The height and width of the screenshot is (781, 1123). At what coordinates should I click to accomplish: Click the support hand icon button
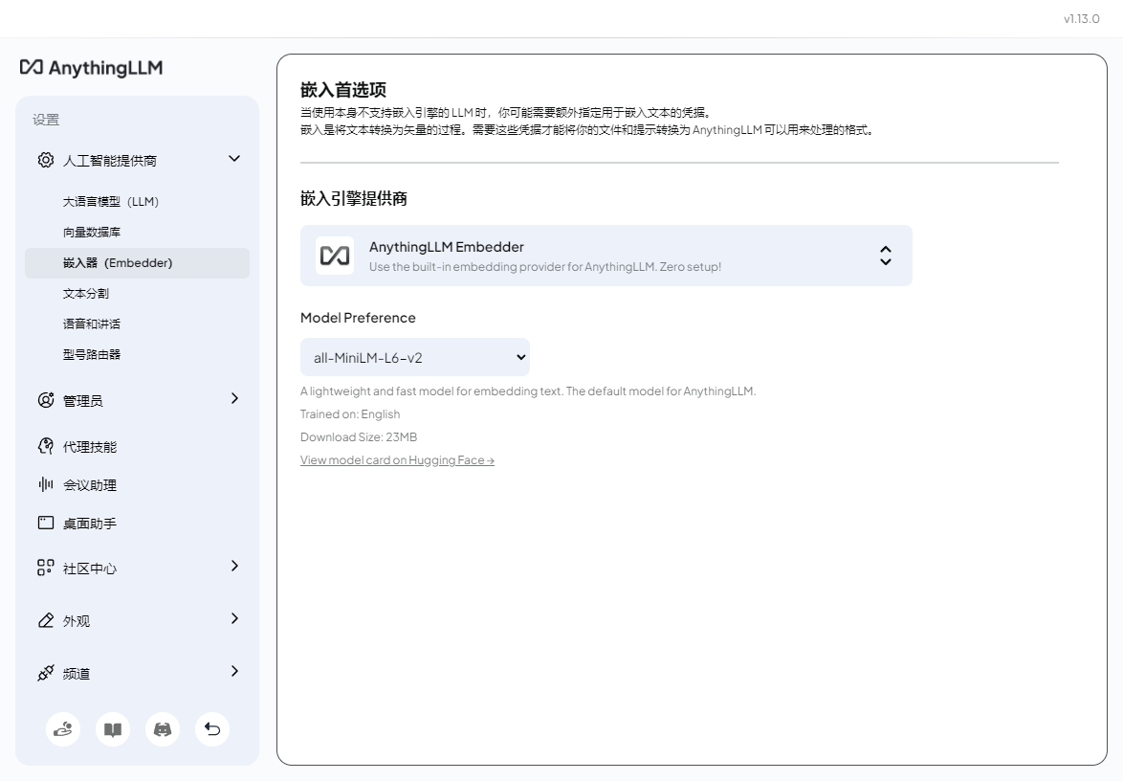pos(63,729)
